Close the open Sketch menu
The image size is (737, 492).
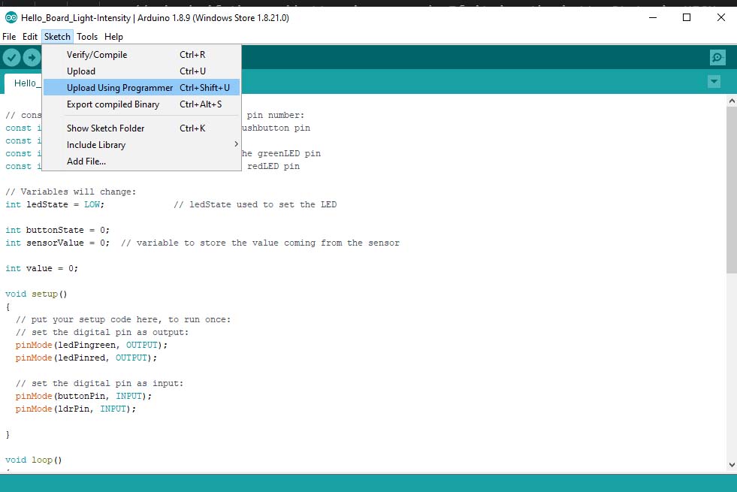pos(57,37)
